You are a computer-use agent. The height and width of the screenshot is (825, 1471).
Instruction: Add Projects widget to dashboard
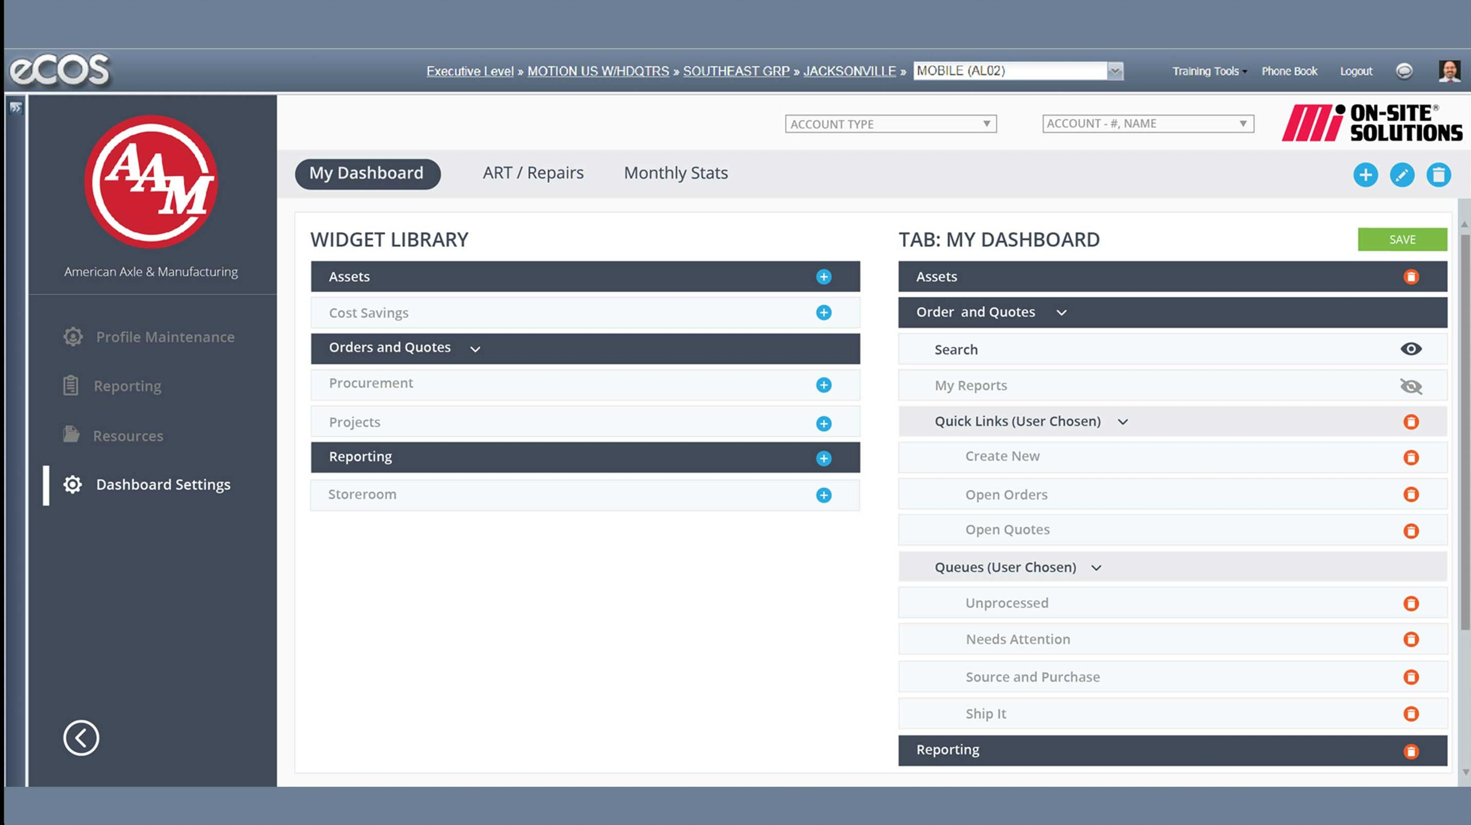(823, 423)
